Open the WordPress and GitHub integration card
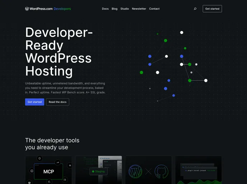This screenshot has height=184, width=247. 148,170
